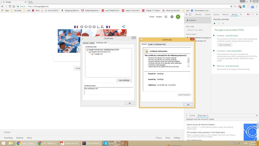The width and height of the screenshot is (259, 146).
Task: Click OK in left Certificate dialog
Action: click(130, 103)
